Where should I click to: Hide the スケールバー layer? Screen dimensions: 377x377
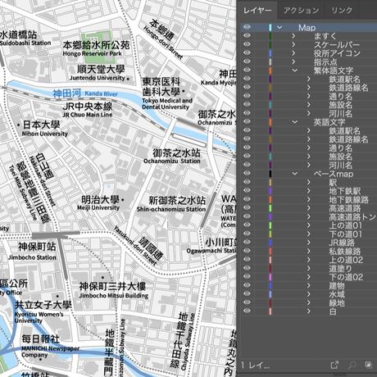(x=247, y=44)
